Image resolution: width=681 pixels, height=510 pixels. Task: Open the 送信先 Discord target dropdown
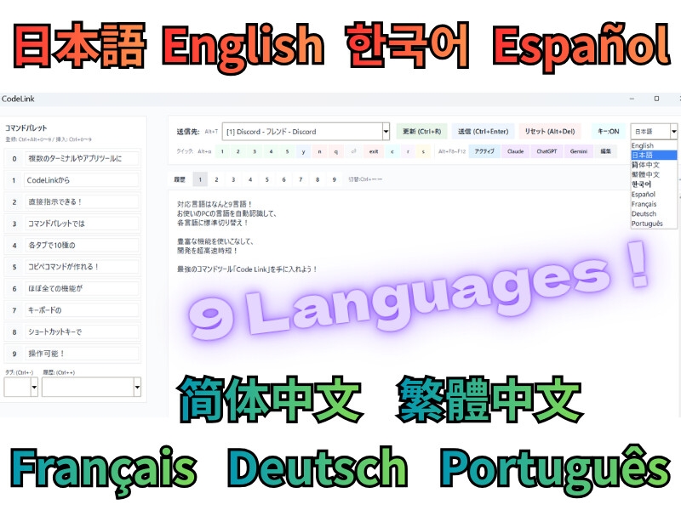386,132
